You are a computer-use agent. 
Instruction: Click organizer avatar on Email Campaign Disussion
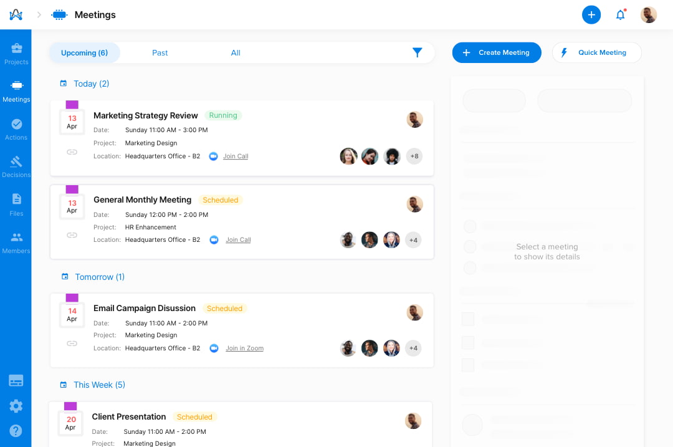coord(414,312)
